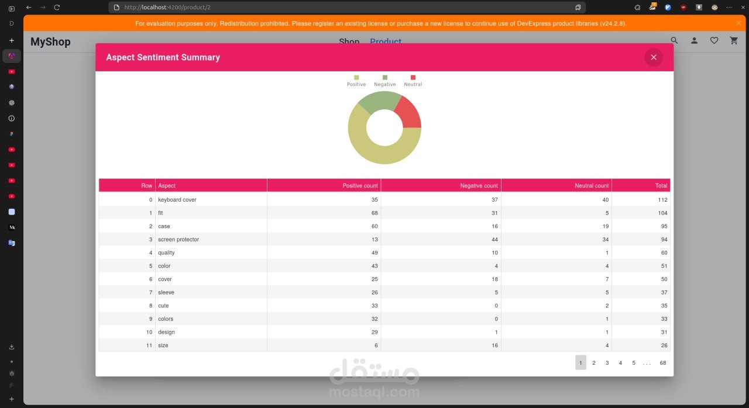Select the Mk icon in the sidebar

coord(12,227)
